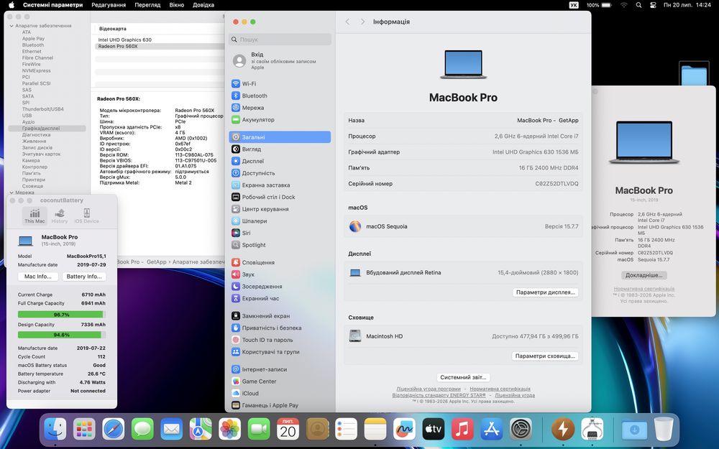The image size is (719, 449).
Task: Click Параметри сховища button
Action: [545, 356]
